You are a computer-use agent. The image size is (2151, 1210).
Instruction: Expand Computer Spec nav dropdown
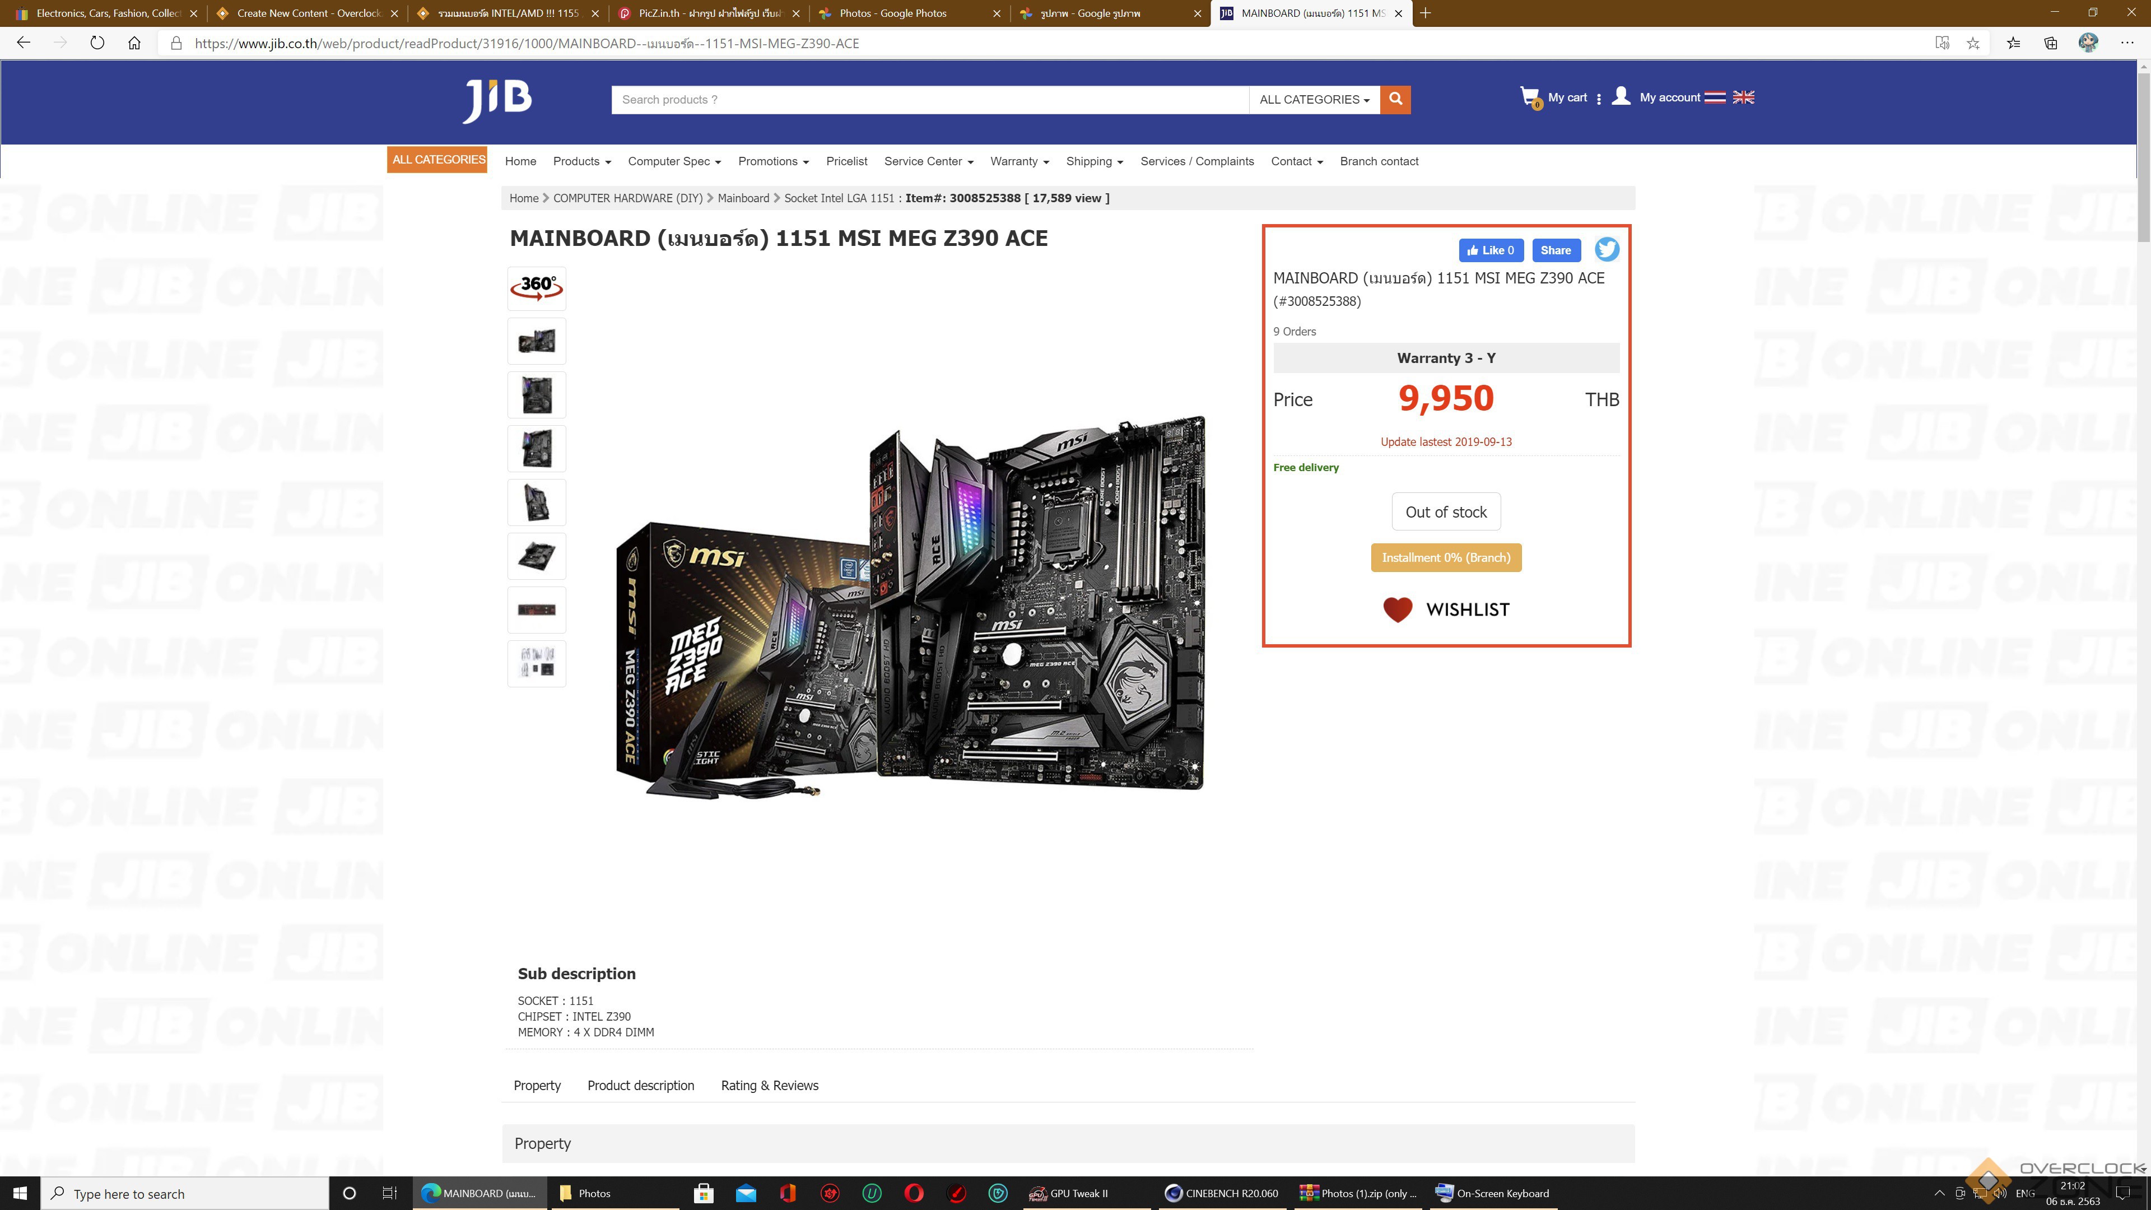(x=674, y=161)
